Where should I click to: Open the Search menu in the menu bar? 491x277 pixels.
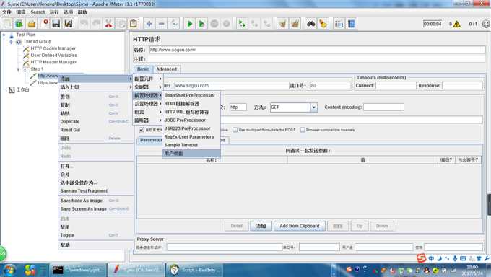[x=38, y=12]
